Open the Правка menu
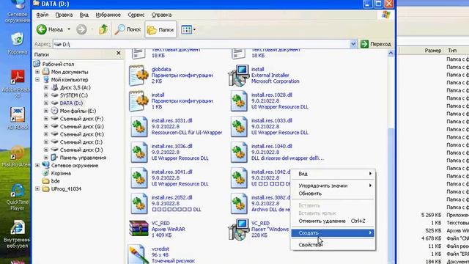 (x=64, y=15)
